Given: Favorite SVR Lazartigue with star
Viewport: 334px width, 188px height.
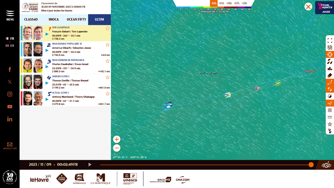Looking at the screenshot, I should click(x=108, y=28).
